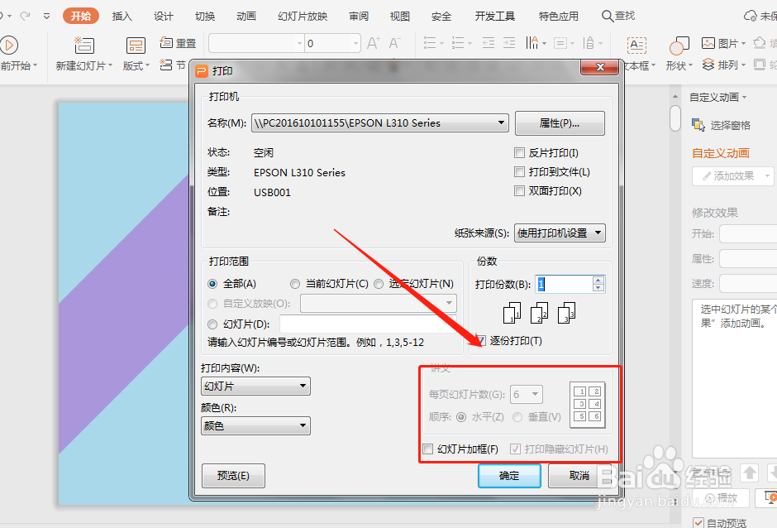Viewport: 777px width, 528px height.
Task: Check the 双面打印 duplex option
Action: click(x=520, y=190)
